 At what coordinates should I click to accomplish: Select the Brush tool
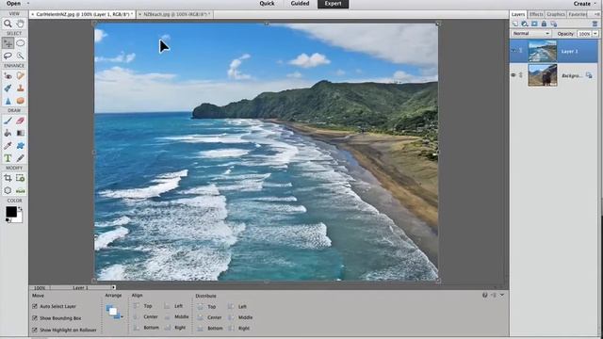8,121
